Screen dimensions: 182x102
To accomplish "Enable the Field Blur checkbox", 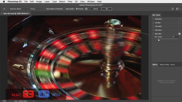I will (x=179, y=19).
